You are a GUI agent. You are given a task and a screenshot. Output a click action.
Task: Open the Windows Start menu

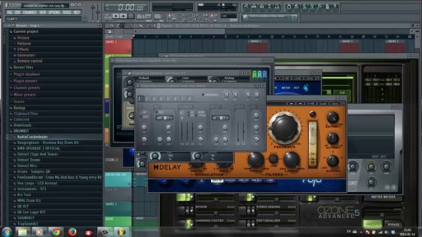(6, 232)
